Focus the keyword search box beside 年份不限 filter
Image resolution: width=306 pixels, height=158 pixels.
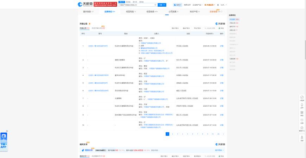tap(210, 28)
